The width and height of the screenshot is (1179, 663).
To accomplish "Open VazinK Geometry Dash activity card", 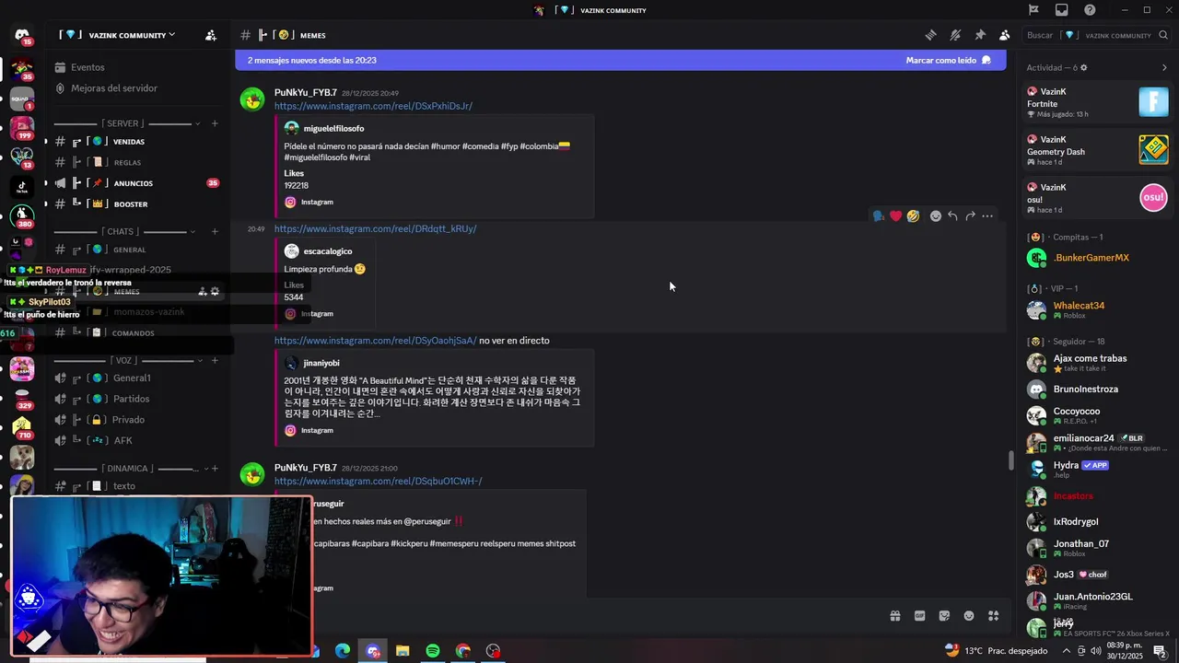I will (1097, 150).
